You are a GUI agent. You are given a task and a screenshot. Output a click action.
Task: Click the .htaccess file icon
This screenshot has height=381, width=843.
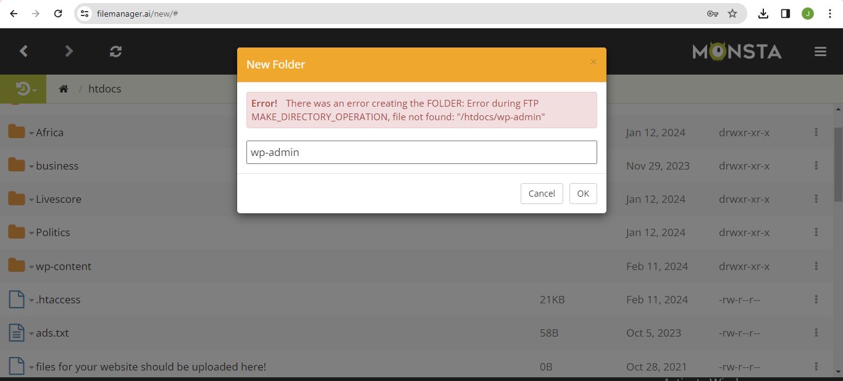click(16, 300)
